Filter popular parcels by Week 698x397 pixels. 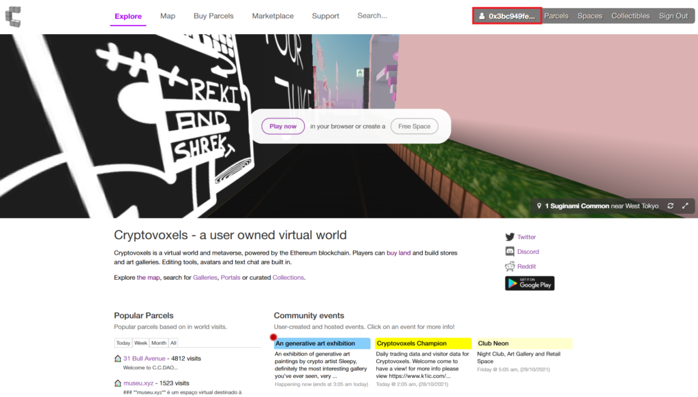(140, 343)
